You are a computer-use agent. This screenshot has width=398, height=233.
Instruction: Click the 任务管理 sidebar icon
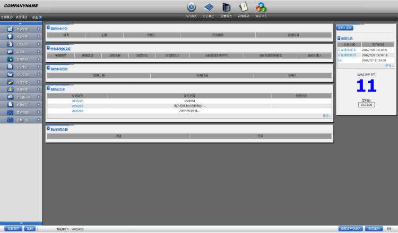click(x=10, y=37)
